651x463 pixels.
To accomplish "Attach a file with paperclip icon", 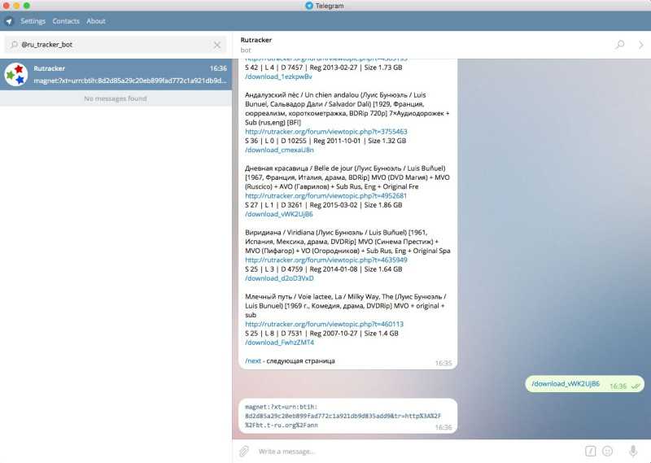I will pyautogui.click(x=244, y=451).
